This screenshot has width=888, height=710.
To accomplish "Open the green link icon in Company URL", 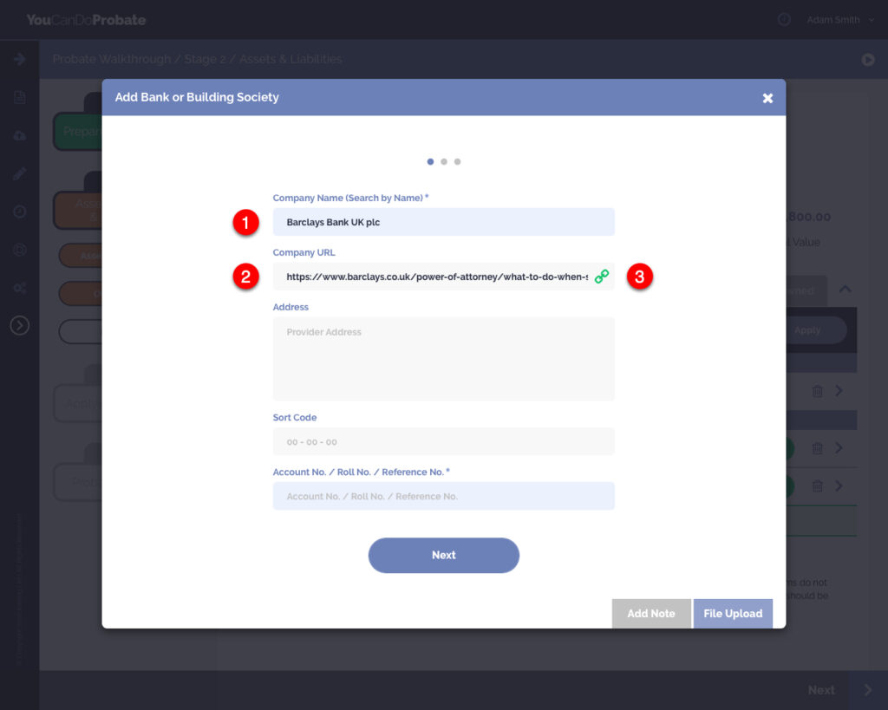I will pyautogui.click(x=601, y=277).
